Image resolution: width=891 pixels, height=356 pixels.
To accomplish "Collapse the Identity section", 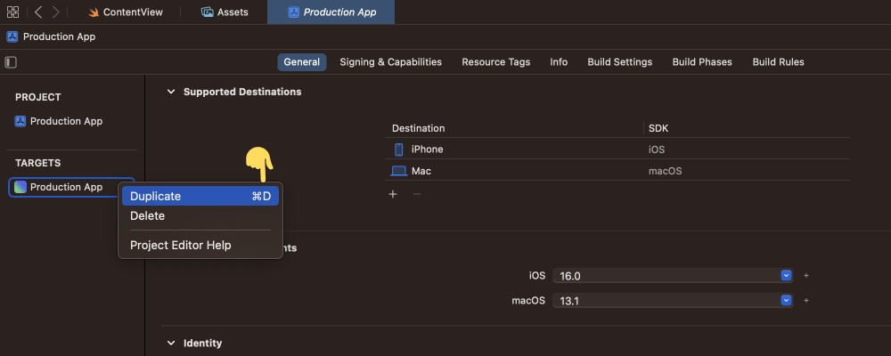I will (171, 343).
